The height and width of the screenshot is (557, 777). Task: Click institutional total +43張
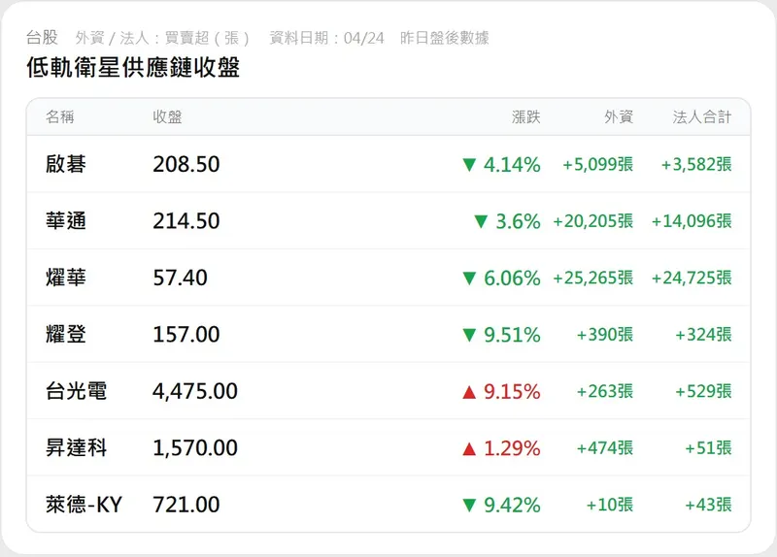coord(708,505)
